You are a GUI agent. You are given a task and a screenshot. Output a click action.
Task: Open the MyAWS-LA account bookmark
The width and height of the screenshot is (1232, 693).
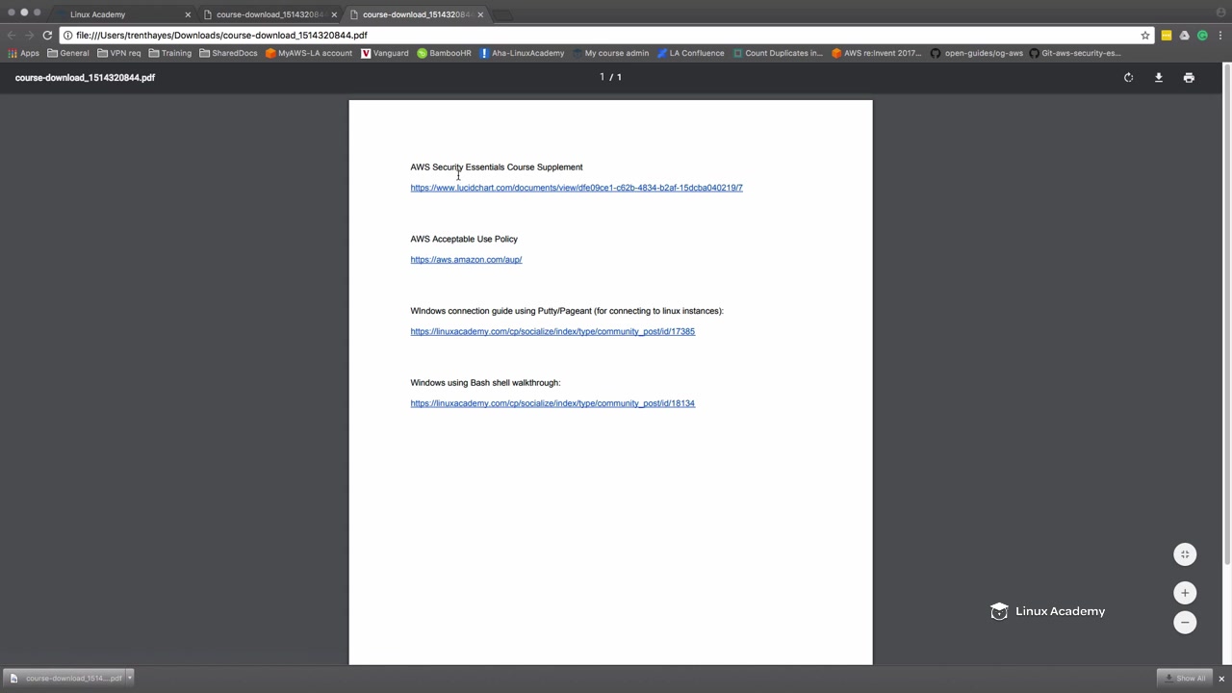coord(309,53)
